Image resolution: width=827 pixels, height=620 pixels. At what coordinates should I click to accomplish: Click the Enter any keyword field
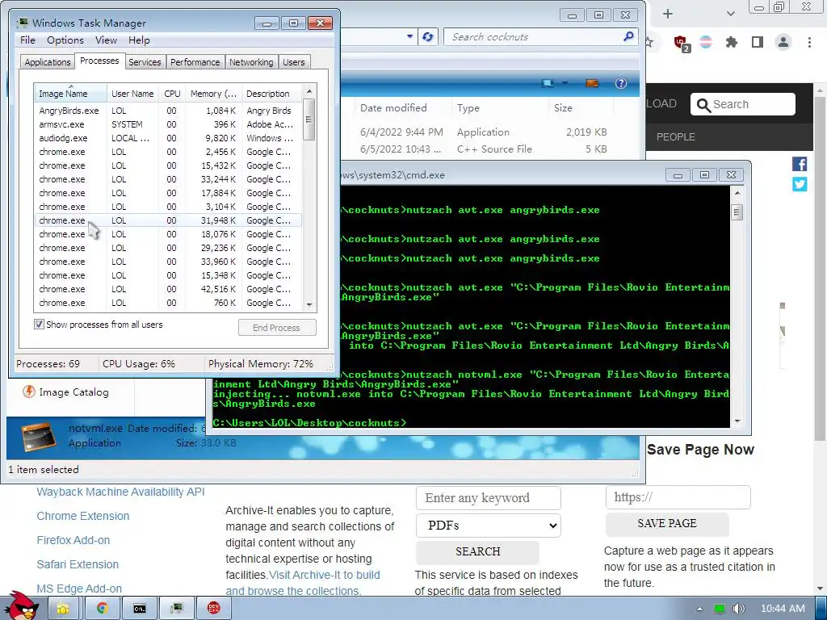point(489,498)
